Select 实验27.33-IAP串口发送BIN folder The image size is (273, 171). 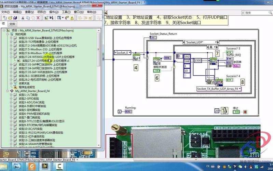tap(43, 65)
